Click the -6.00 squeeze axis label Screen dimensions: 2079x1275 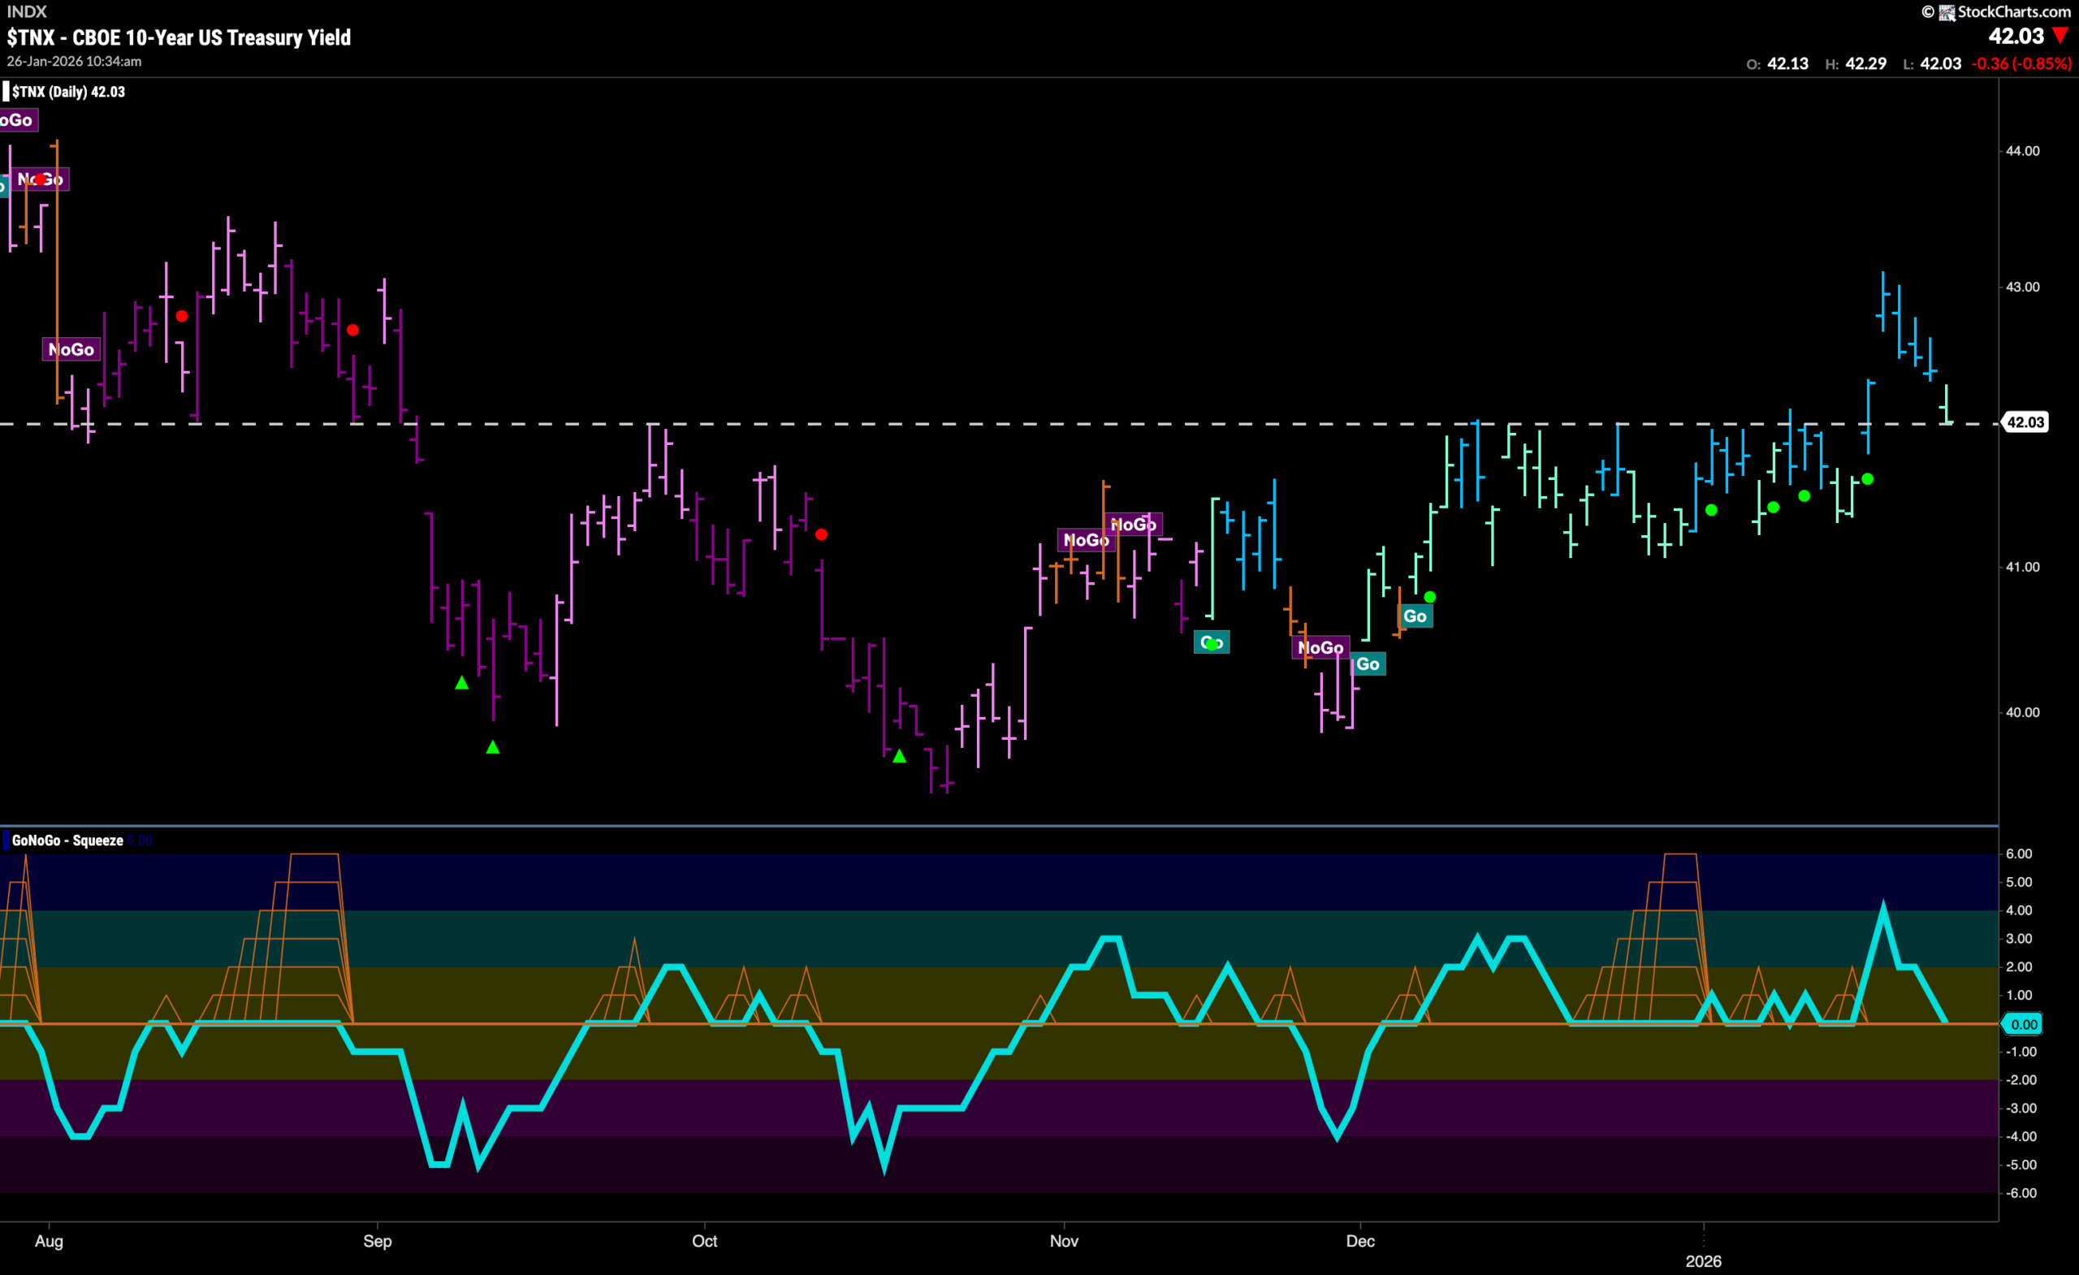pyautogui.click(x=2021, y=1193)
